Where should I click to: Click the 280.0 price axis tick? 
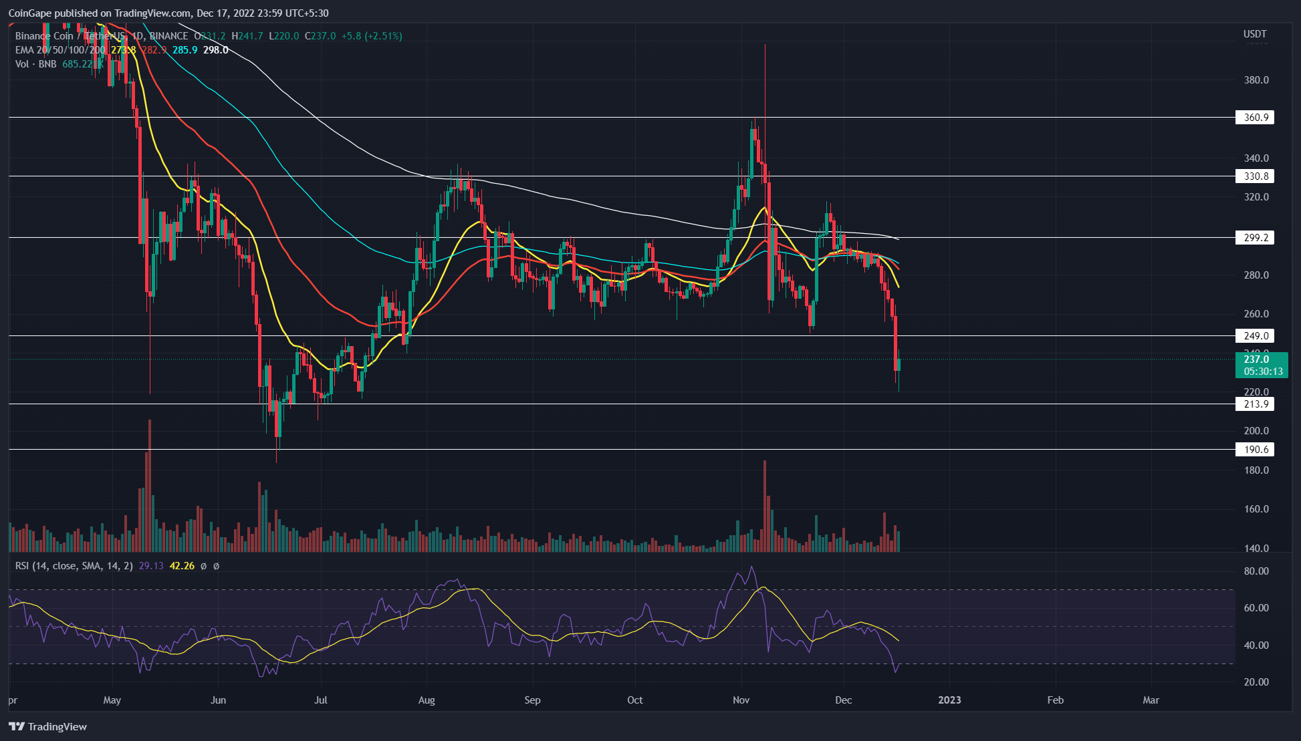point(1256,275)
